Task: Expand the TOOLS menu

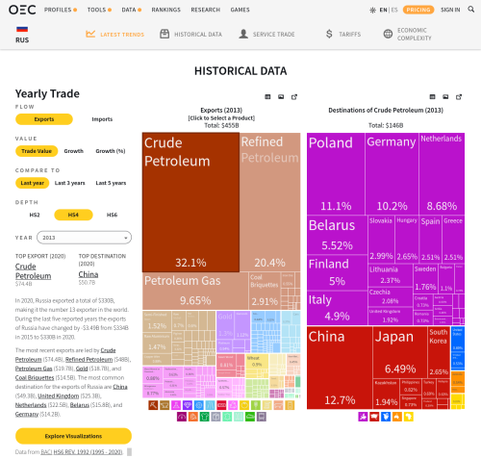Action: [x=99, y=10]
